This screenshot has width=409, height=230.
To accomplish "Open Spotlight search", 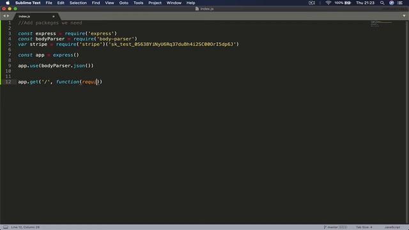I will click(382, 3).
